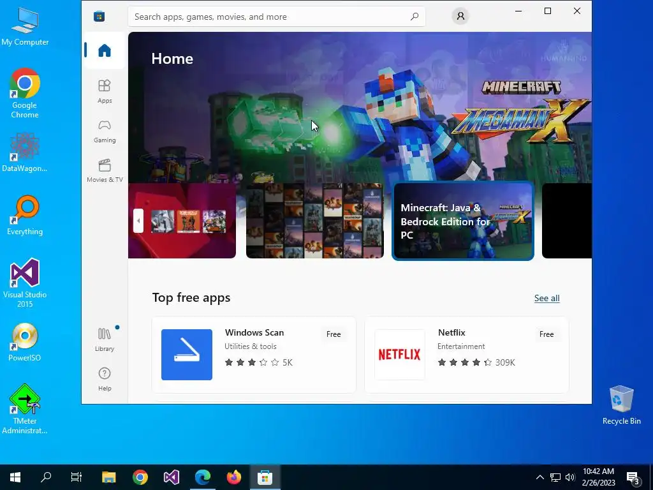Show hidden system tray icons
The image size is (653, 490).
coord(539,477)
